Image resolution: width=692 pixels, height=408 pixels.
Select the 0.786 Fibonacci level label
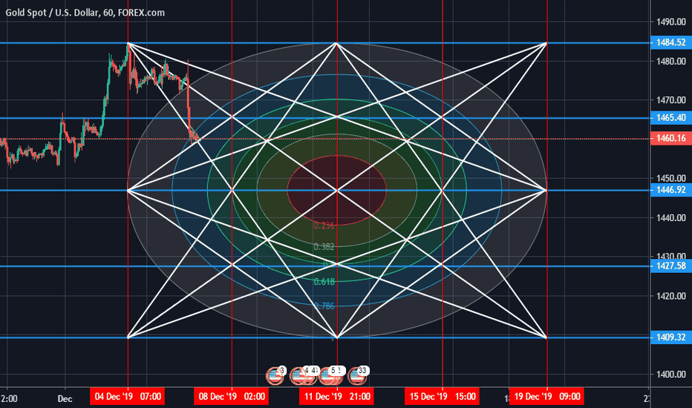(323, 306)
